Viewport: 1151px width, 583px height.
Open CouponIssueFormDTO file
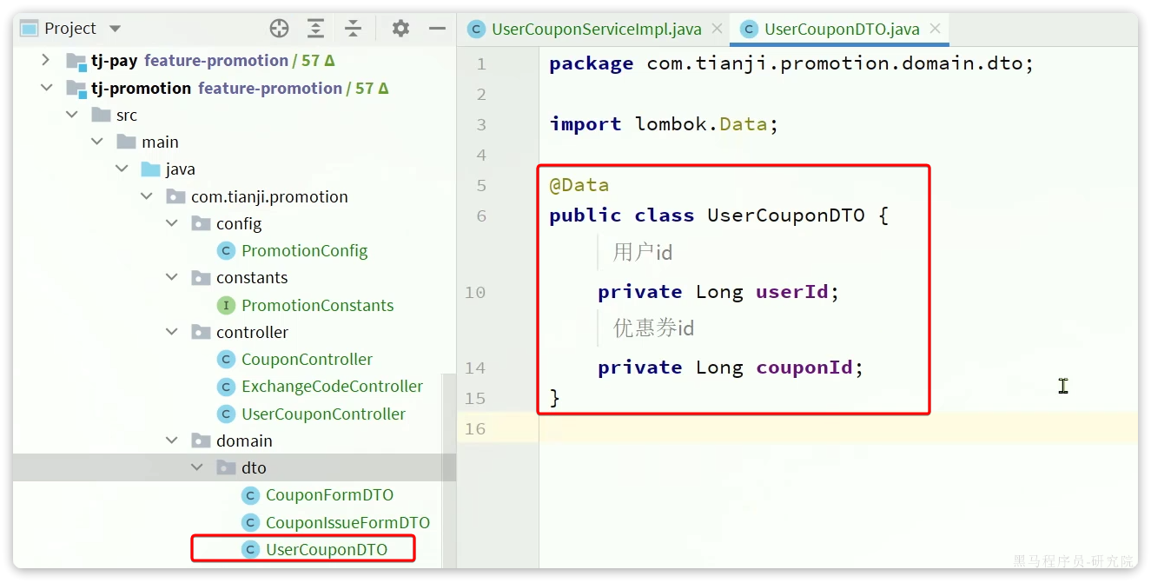[347, 522]
